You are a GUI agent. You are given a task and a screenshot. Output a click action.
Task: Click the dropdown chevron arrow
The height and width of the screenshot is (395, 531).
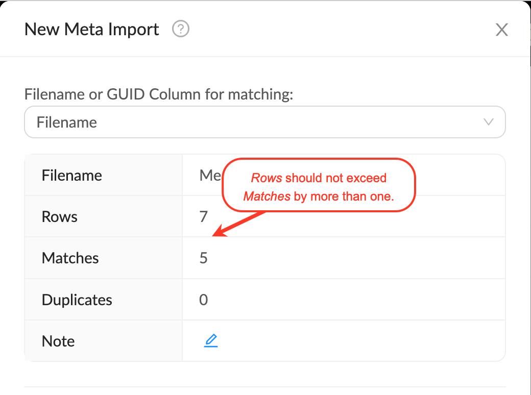488,122
